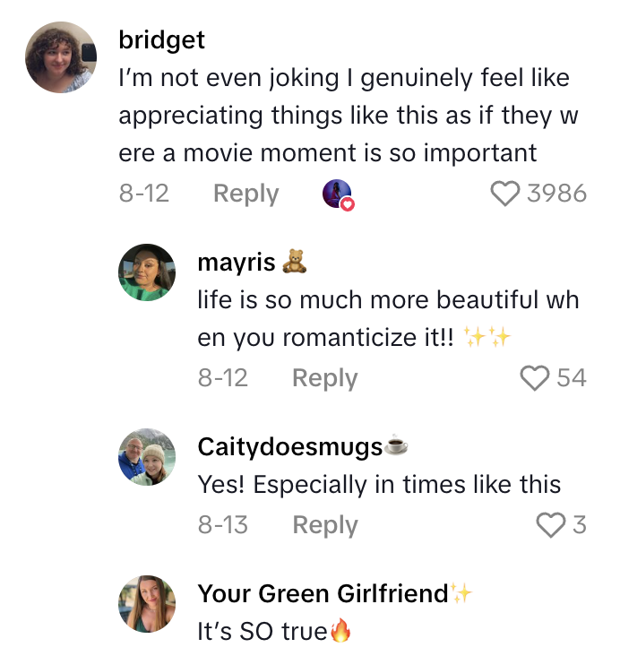Screen dimensions: 620x656
Task: Reply to the Caitydoesmugs comment
Action: [x=324, y=525]
